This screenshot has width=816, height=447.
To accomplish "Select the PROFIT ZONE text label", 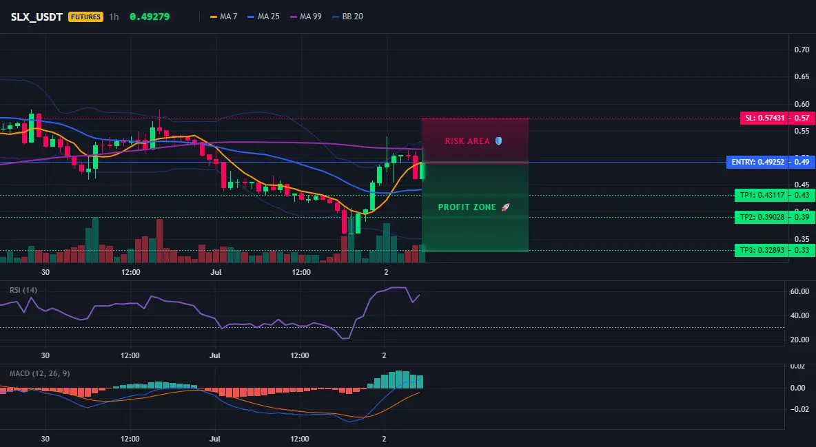I will (x=467, y=207).
